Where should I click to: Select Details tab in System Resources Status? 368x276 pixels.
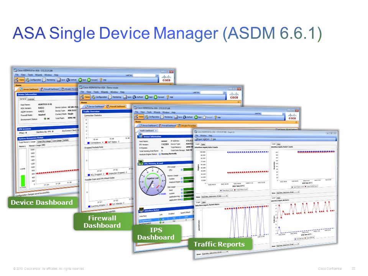tap(66, 140)
